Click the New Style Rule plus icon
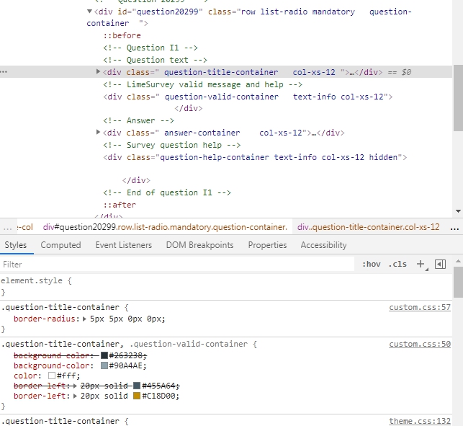The width and height of the screenshot is (463, 426). (421, 265)
